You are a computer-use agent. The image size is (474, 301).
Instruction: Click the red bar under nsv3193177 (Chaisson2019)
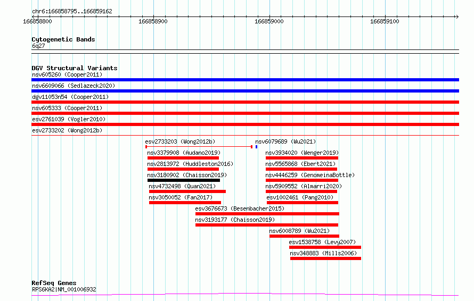[267, 225]
